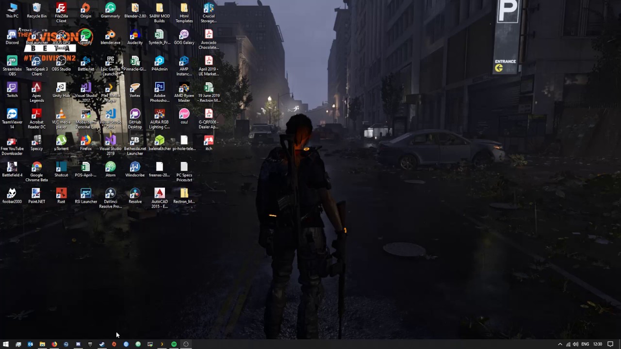Open P4Admin desktop shortcut
Screen dimensions: 621x349
160,63
